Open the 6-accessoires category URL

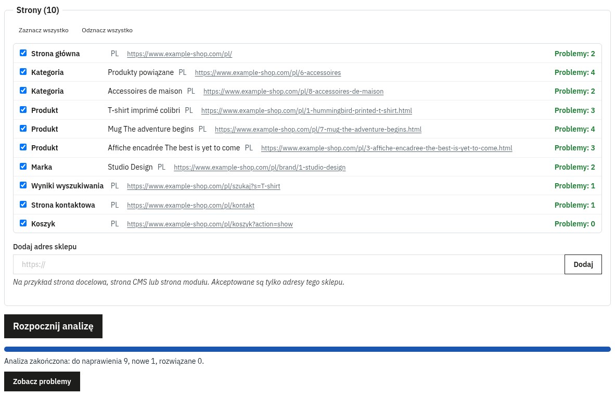[x=268, y=72]
